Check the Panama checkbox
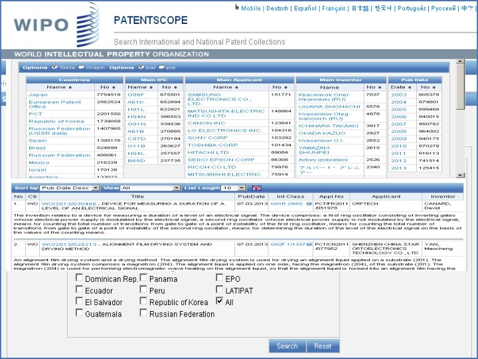Viewport: 478px width, 359px height. click(143, 277)
